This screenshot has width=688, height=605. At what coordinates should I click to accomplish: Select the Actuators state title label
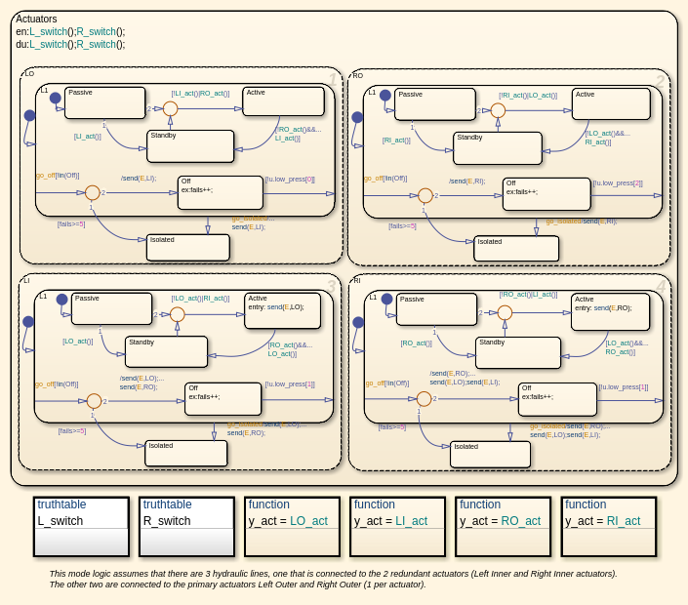[36, 19]
